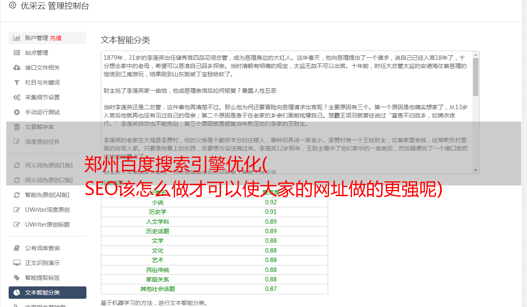Click the monitor icon for 正文识别演示
527x307 pixels.
point(17,263)
